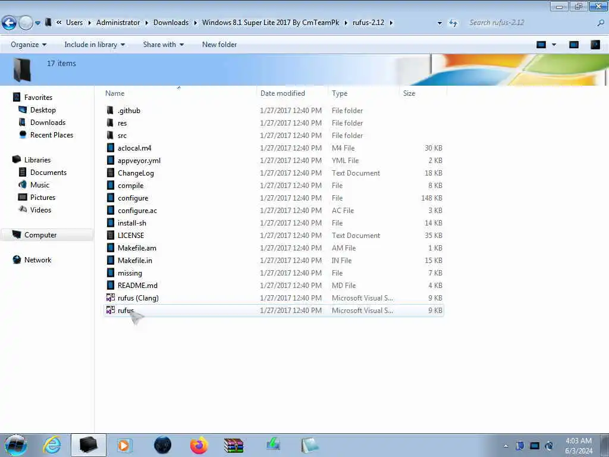Launch Firefox from taskbar
The height and width of the screenshot is (457, 609).
(x=199, y=445)
